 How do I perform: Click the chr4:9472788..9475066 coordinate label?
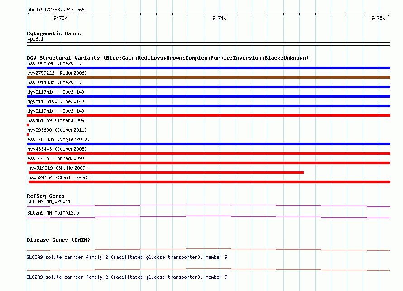click(56, 10)
